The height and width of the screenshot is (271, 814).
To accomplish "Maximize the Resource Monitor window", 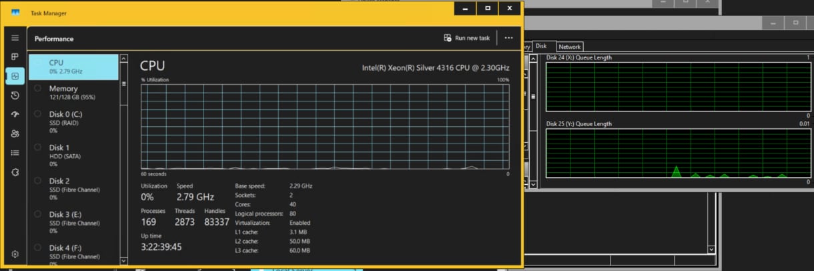I will [796, 22].
